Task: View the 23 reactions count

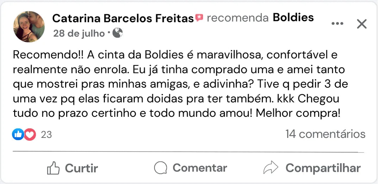Action: click(x=47, y=134)
